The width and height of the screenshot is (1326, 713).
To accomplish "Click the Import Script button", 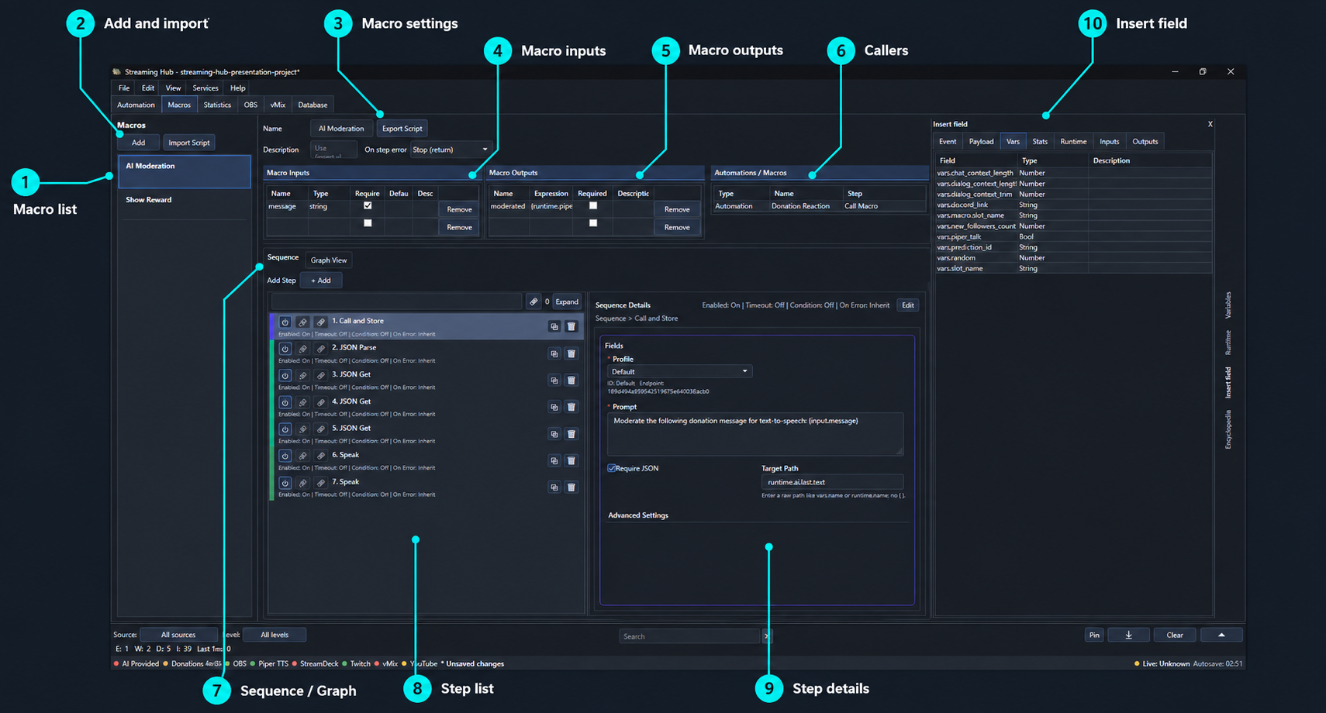I will click(x=189, y=143).
